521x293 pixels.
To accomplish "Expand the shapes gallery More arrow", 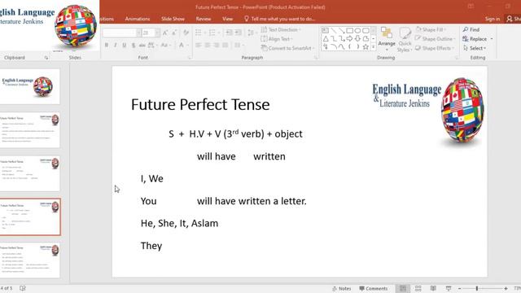I will coord(374,47).
